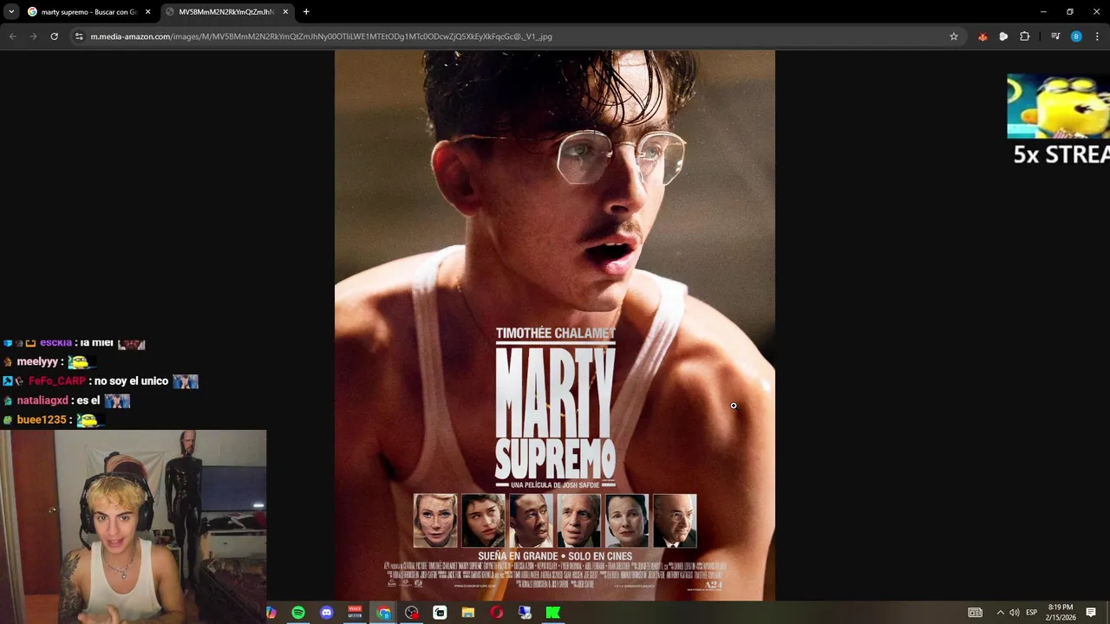Go forward to the next page
Viewport: 1110px width, 624px height.
(x=34, y=36)
